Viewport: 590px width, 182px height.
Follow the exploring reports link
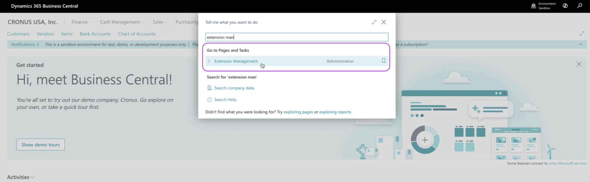coord(335,112)
